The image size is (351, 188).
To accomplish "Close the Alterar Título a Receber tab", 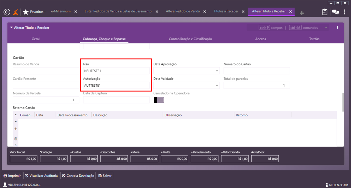I will coord(291,11).
